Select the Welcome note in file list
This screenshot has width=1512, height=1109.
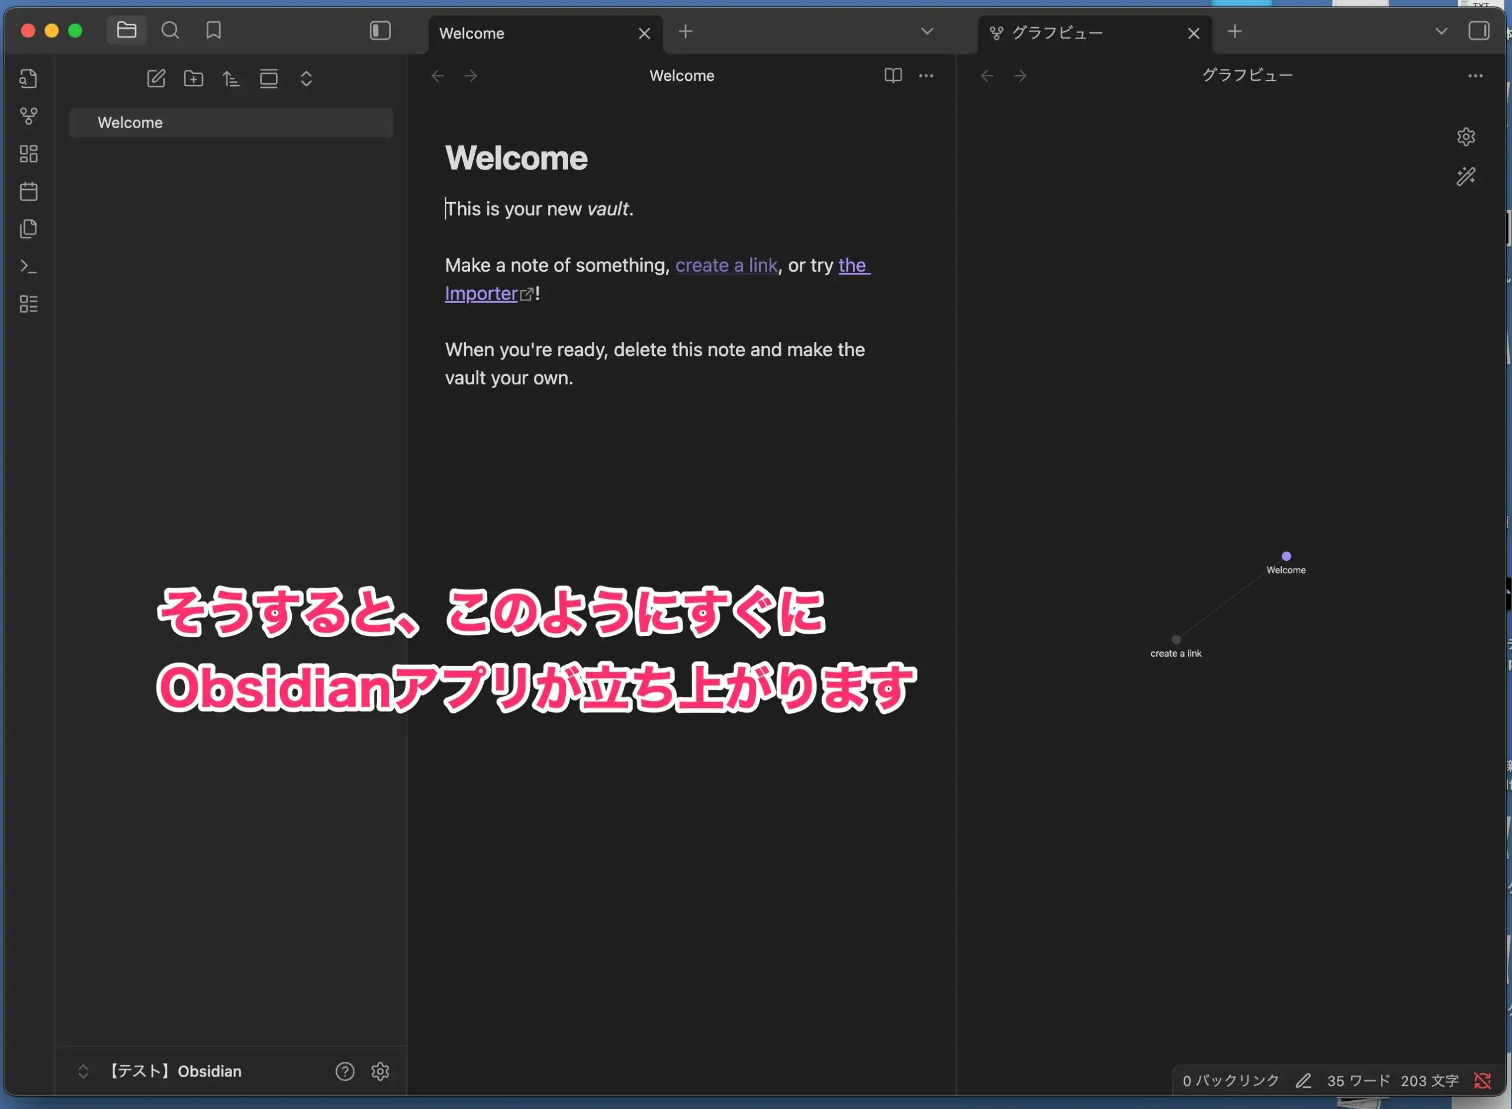click(231, 123)
